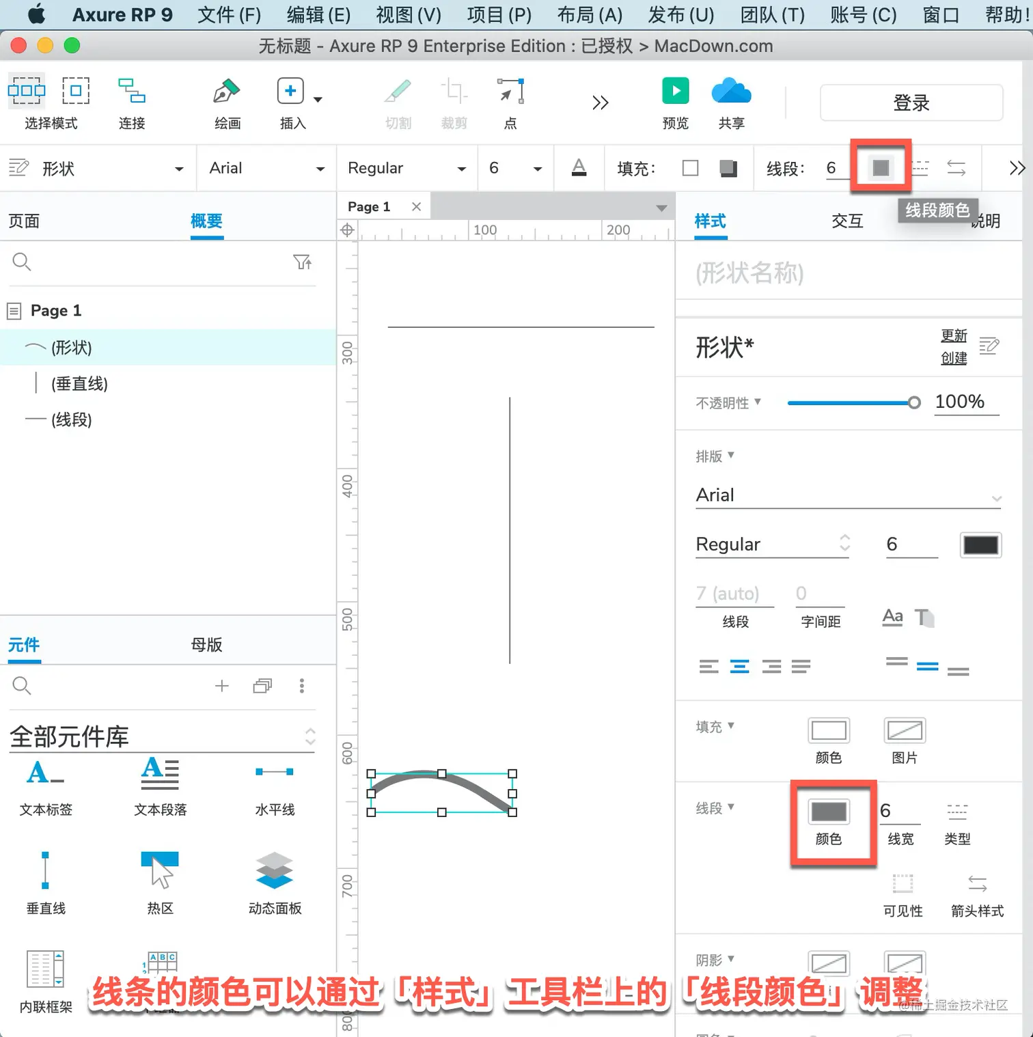This screenshot has width=1033, height=1037.
Task: Pick the Vertical Line (垂直线) widget
Action: coord(46,883)
